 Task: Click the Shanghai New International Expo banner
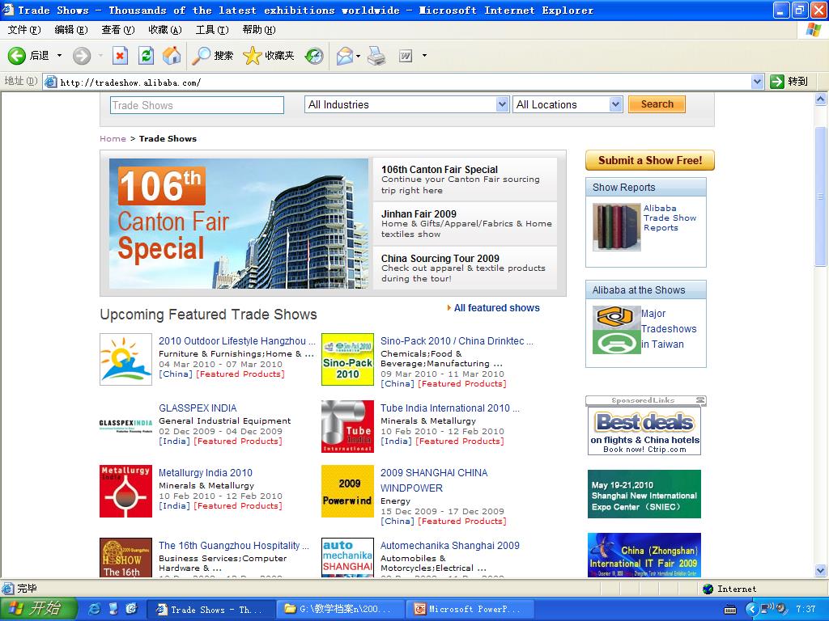click(x=644, y=494)
